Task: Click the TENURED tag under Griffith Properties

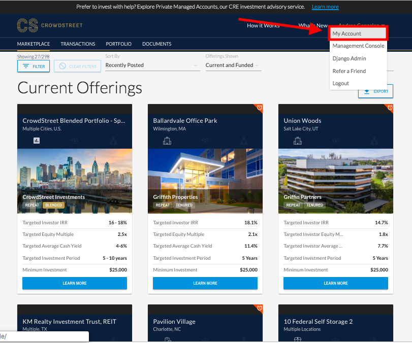Action: [184, 205]
